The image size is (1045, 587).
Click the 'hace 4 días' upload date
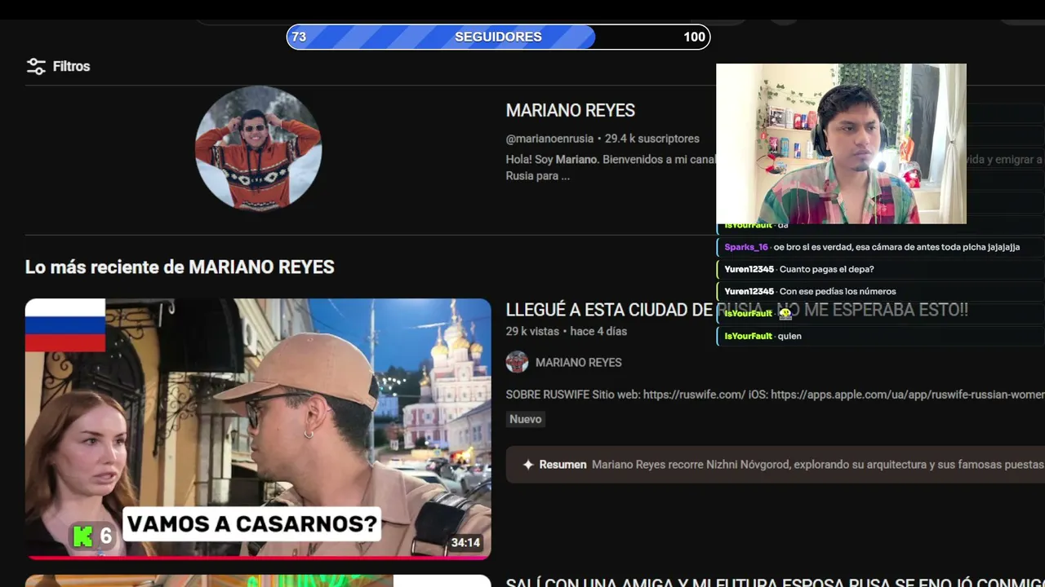click(598, 331)
